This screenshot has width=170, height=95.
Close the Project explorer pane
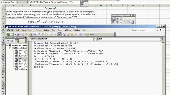[25, 37]
